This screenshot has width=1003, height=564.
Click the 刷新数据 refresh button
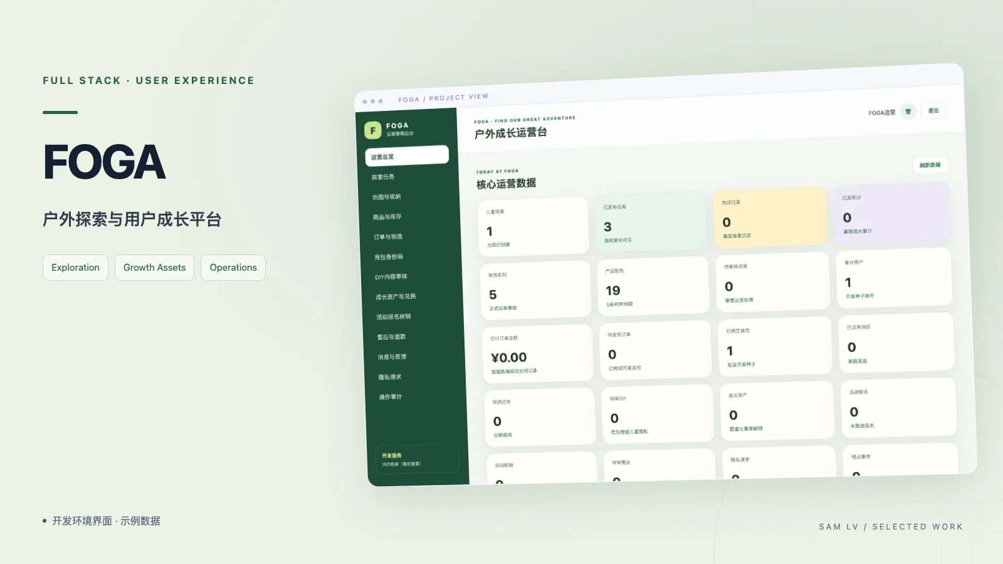[x=930, y=165]
